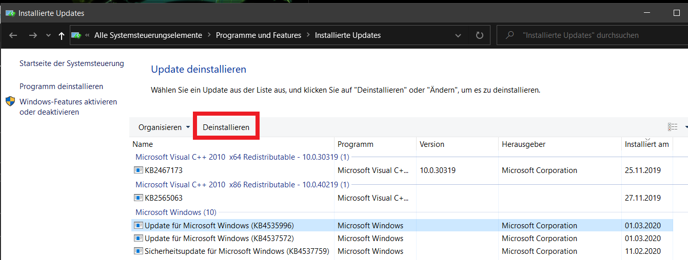Click the icon next to KB4537572 update
This screenshot has height=260, width=688.
[x=139, y=239]
